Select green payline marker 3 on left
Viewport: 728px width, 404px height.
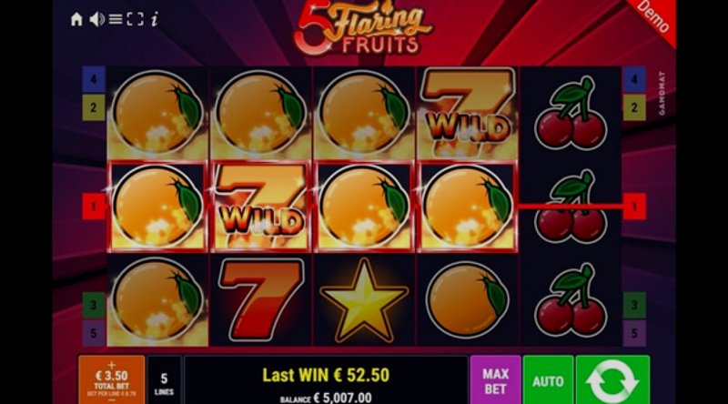coord(94,305)
